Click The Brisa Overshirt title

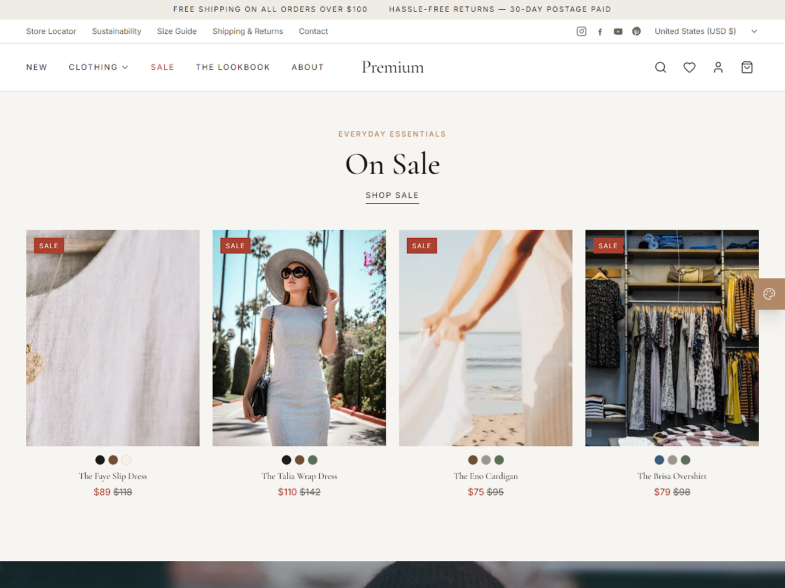672,476
